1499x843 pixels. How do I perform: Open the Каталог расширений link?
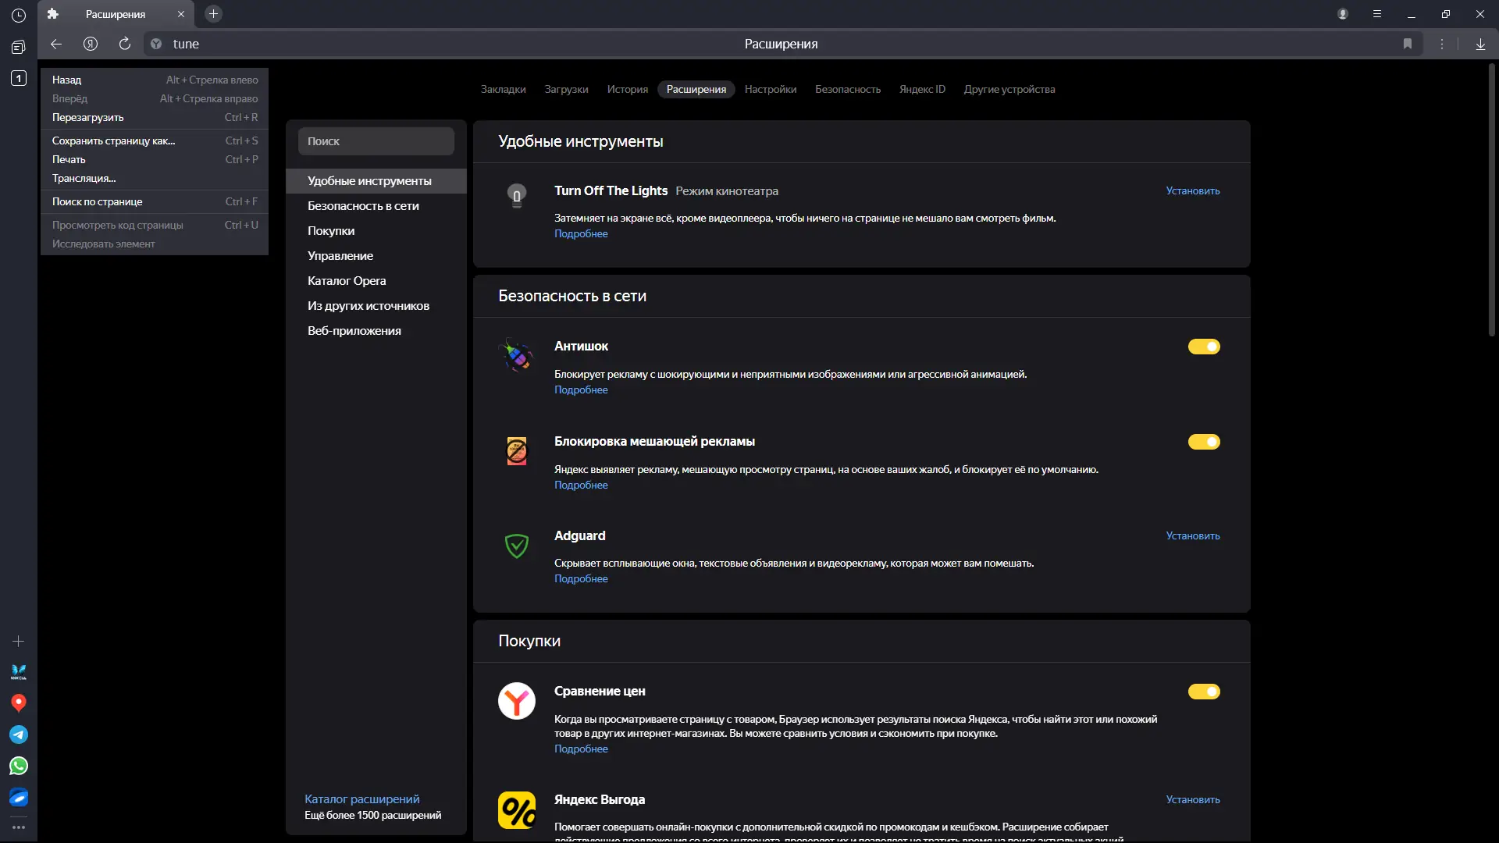(x=361, y=799)
